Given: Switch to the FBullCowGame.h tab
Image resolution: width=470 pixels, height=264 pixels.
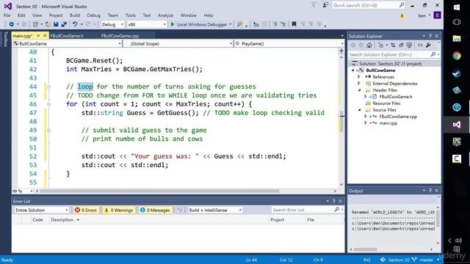Looking at the screenshot, I should pos(67,36).
